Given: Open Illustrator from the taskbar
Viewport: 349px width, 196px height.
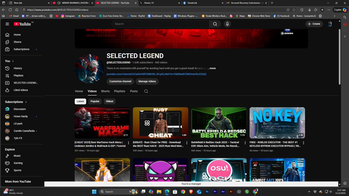Looking at the screenshot, I should click(x=231, y=192).
